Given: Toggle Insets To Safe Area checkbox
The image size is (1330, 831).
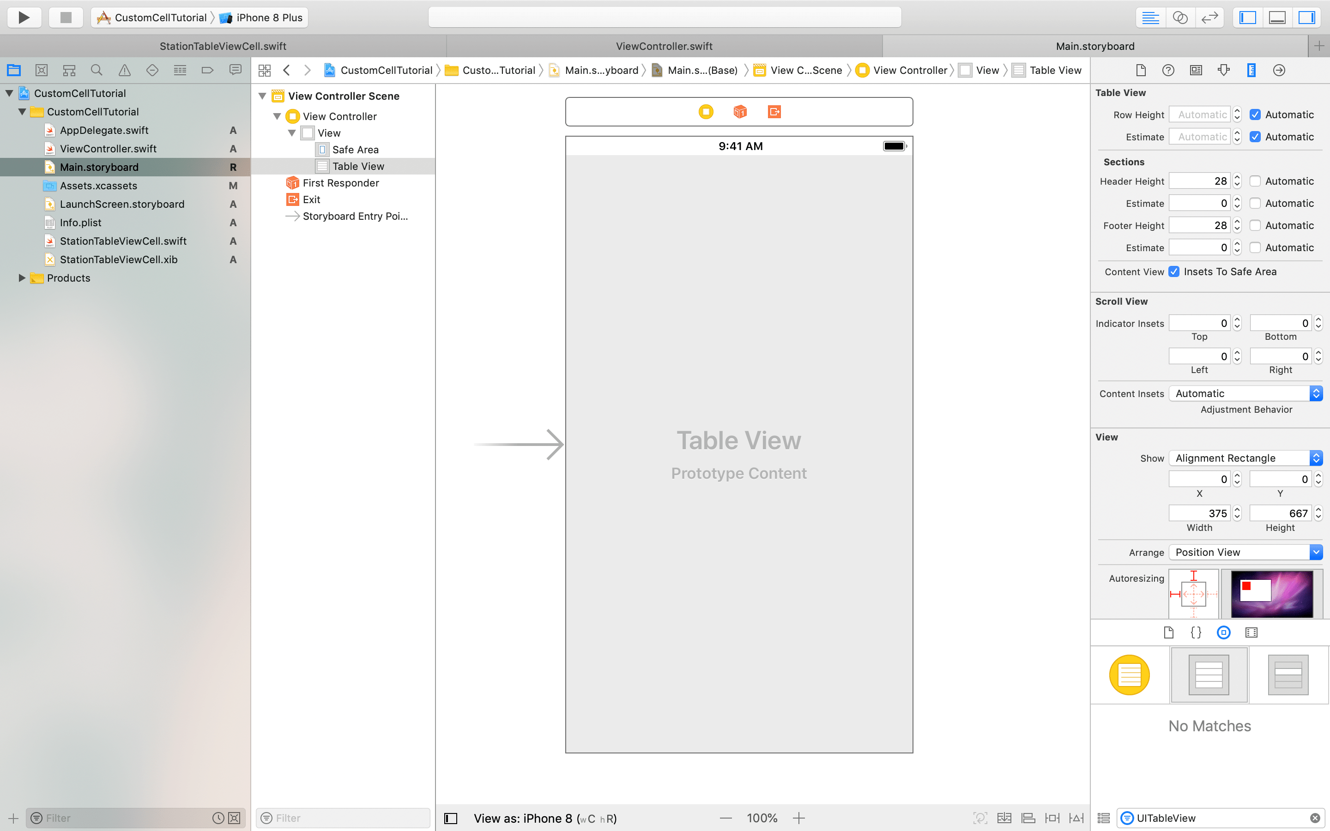Looking at the screenshot, I should [x=1174, y=271].
